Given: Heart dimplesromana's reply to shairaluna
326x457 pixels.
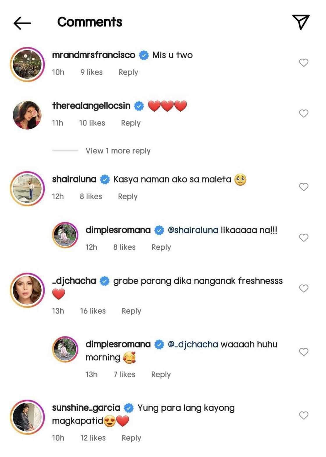Looking at the screenshot, I should (304, 238).
